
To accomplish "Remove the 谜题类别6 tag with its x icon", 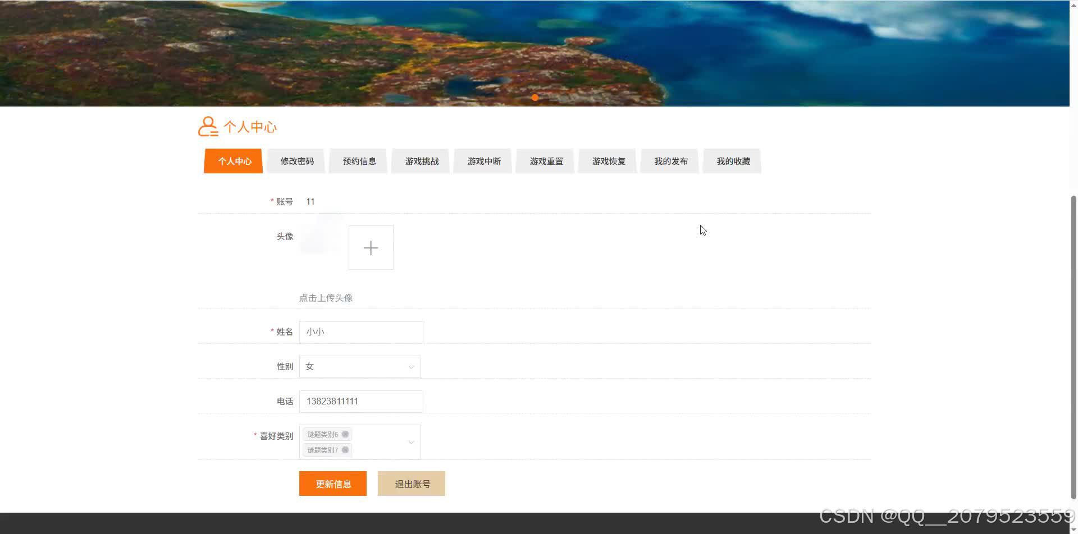I will [x=346, y=434].
